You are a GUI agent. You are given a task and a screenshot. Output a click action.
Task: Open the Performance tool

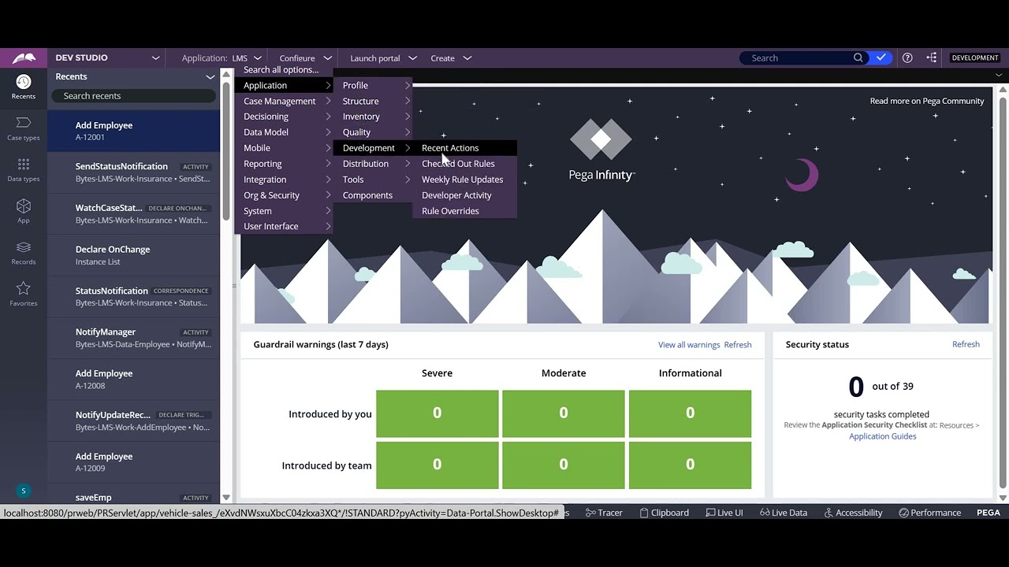point(929,513)
